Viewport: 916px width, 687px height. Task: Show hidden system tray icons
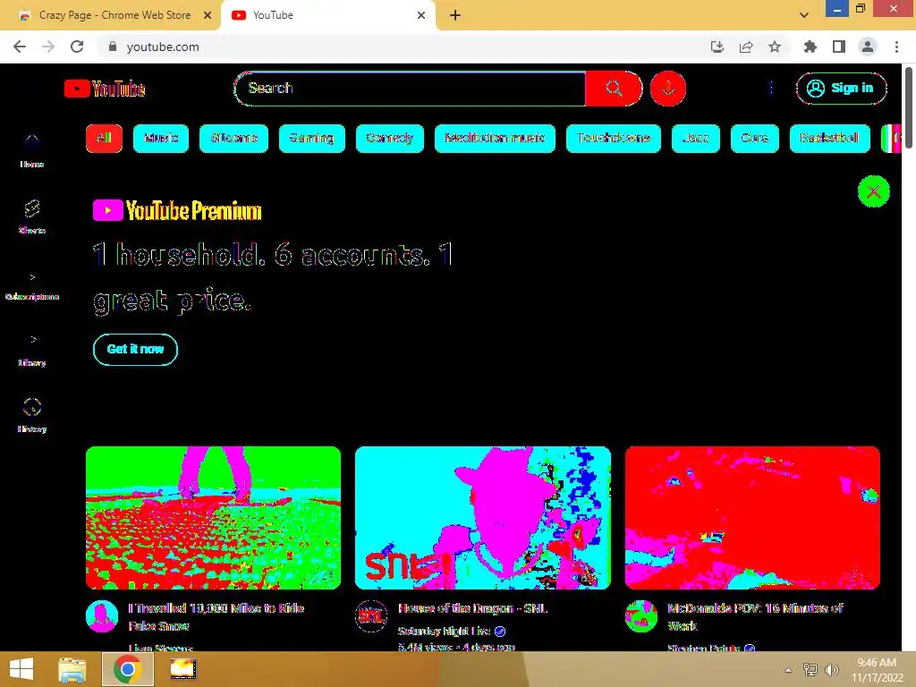click(x=788, y=669)
